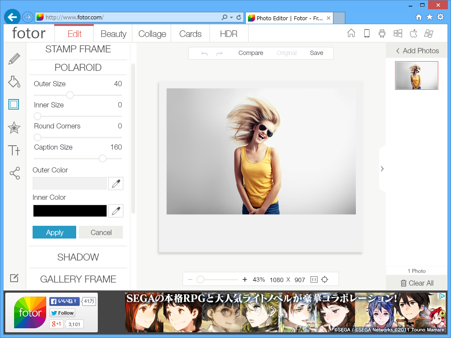Click Compare above the canvas

pyautogui.click(x=250, y=53)
